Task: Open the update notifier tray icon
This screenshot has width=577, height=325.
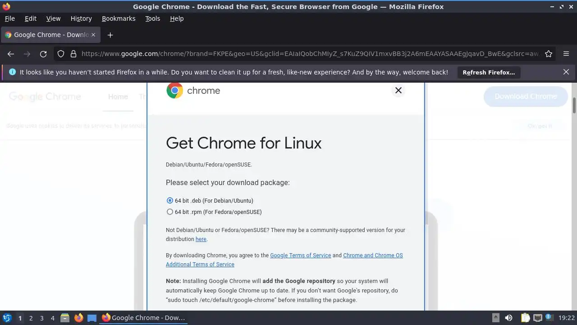Action: pyautogui.click(x=550, y=318)
